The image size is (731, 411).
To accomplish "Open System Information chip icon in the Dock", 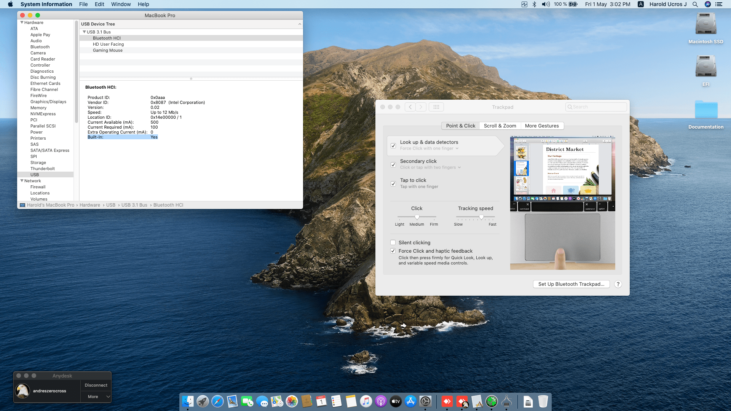I will click(506, 401).
